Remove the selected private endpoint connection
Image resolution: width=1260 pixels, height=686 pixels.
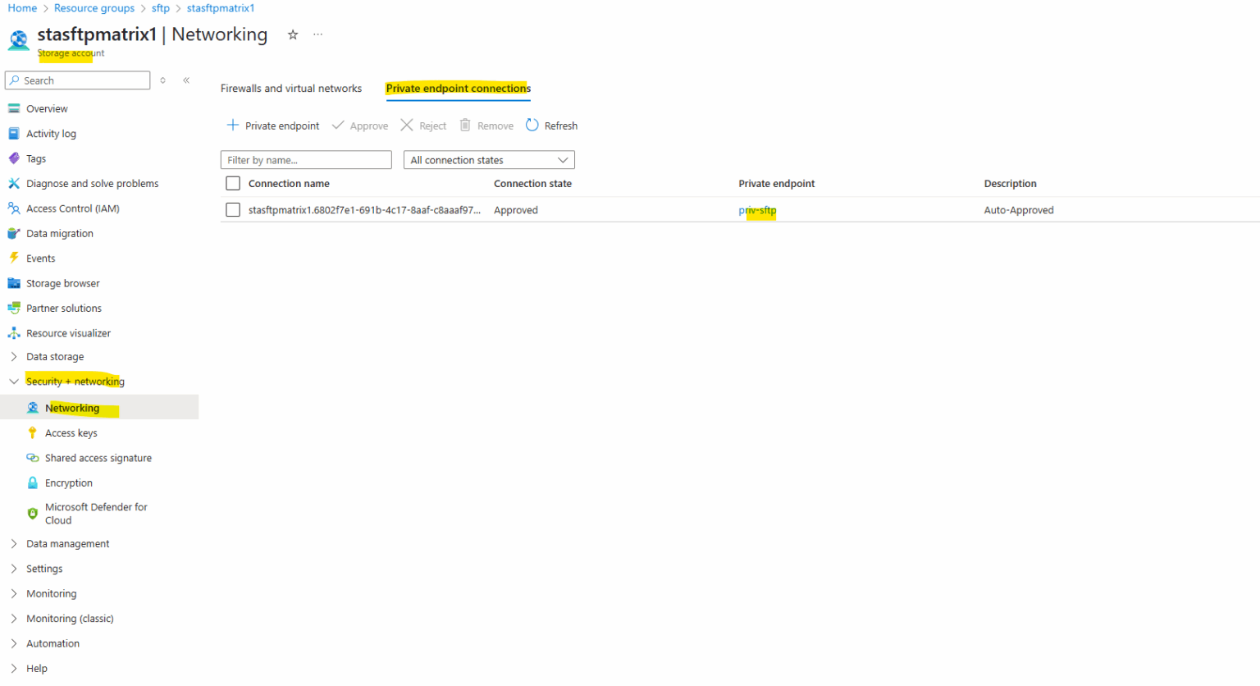pyautogui.click(x=486, y=125)
